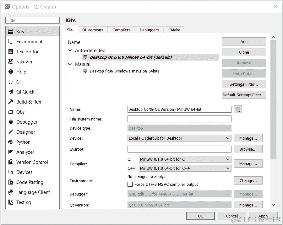Open the C++ compiler dropdown

click(185, 169)
